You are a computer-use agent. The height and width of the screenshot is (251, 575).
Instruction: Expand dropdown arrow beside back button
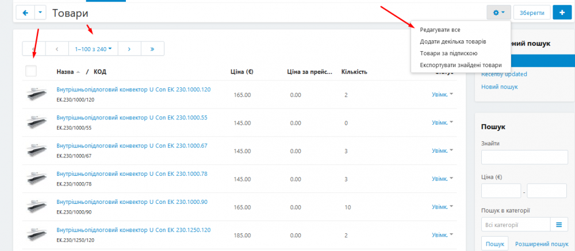tap(40, 13)
